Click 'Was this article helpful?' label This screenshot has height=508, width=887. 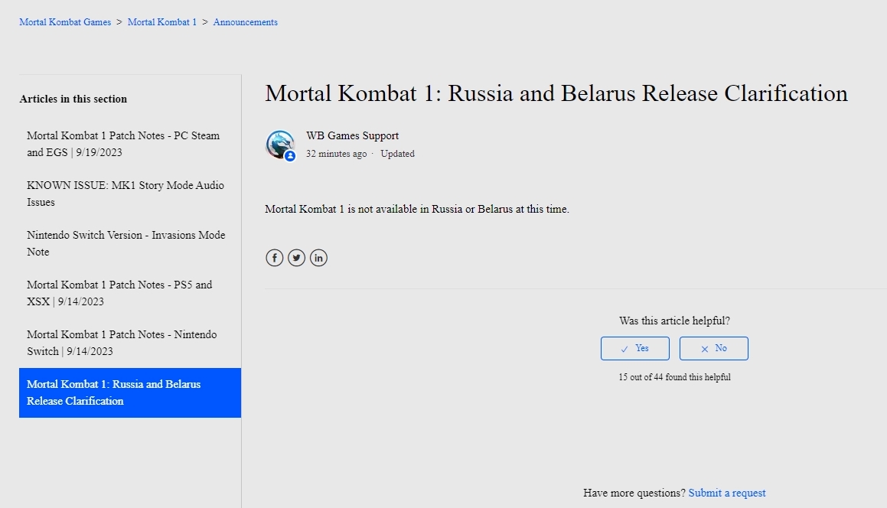674,321
